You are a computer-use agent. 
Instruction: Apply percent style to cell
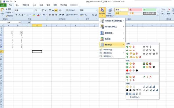tap(86, 15)
